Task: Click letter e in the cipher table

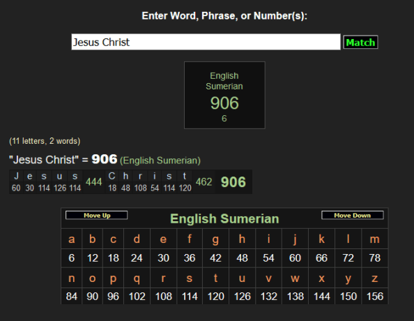Action: point(163,239)
